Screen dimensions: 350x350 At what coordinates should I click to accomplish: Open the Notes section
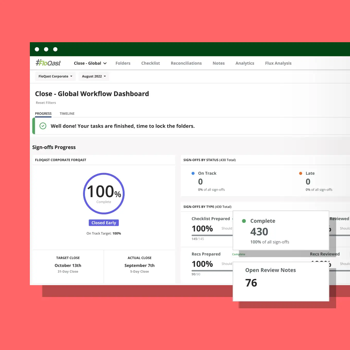(218, 63)
